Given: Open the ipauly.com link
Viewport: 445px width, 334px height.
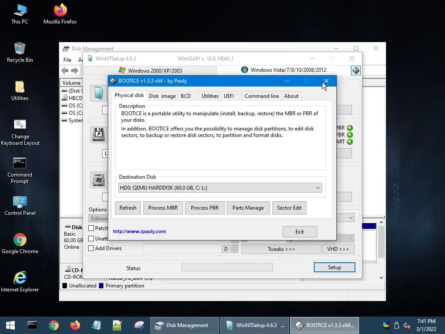Looking at the screenshot, I should (139, 231).
